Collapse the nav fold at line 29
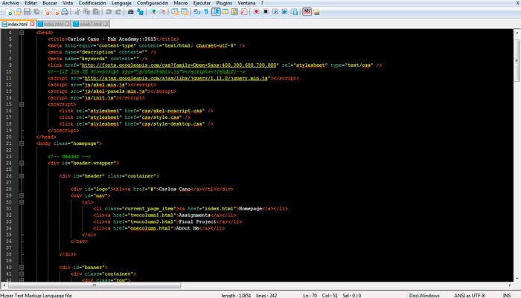The image size is (521, 298). click(x=22, y=195)
